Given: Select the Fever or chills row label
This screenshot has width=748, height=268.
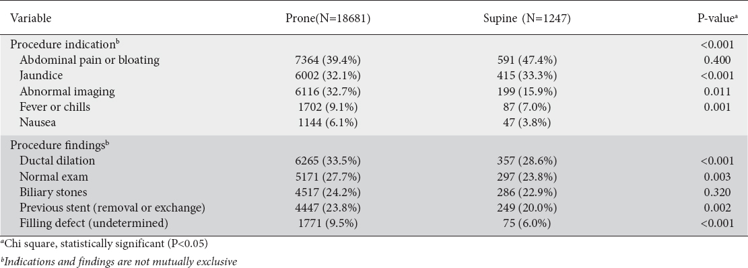Looking at the screenshot, I should (55, 107).
